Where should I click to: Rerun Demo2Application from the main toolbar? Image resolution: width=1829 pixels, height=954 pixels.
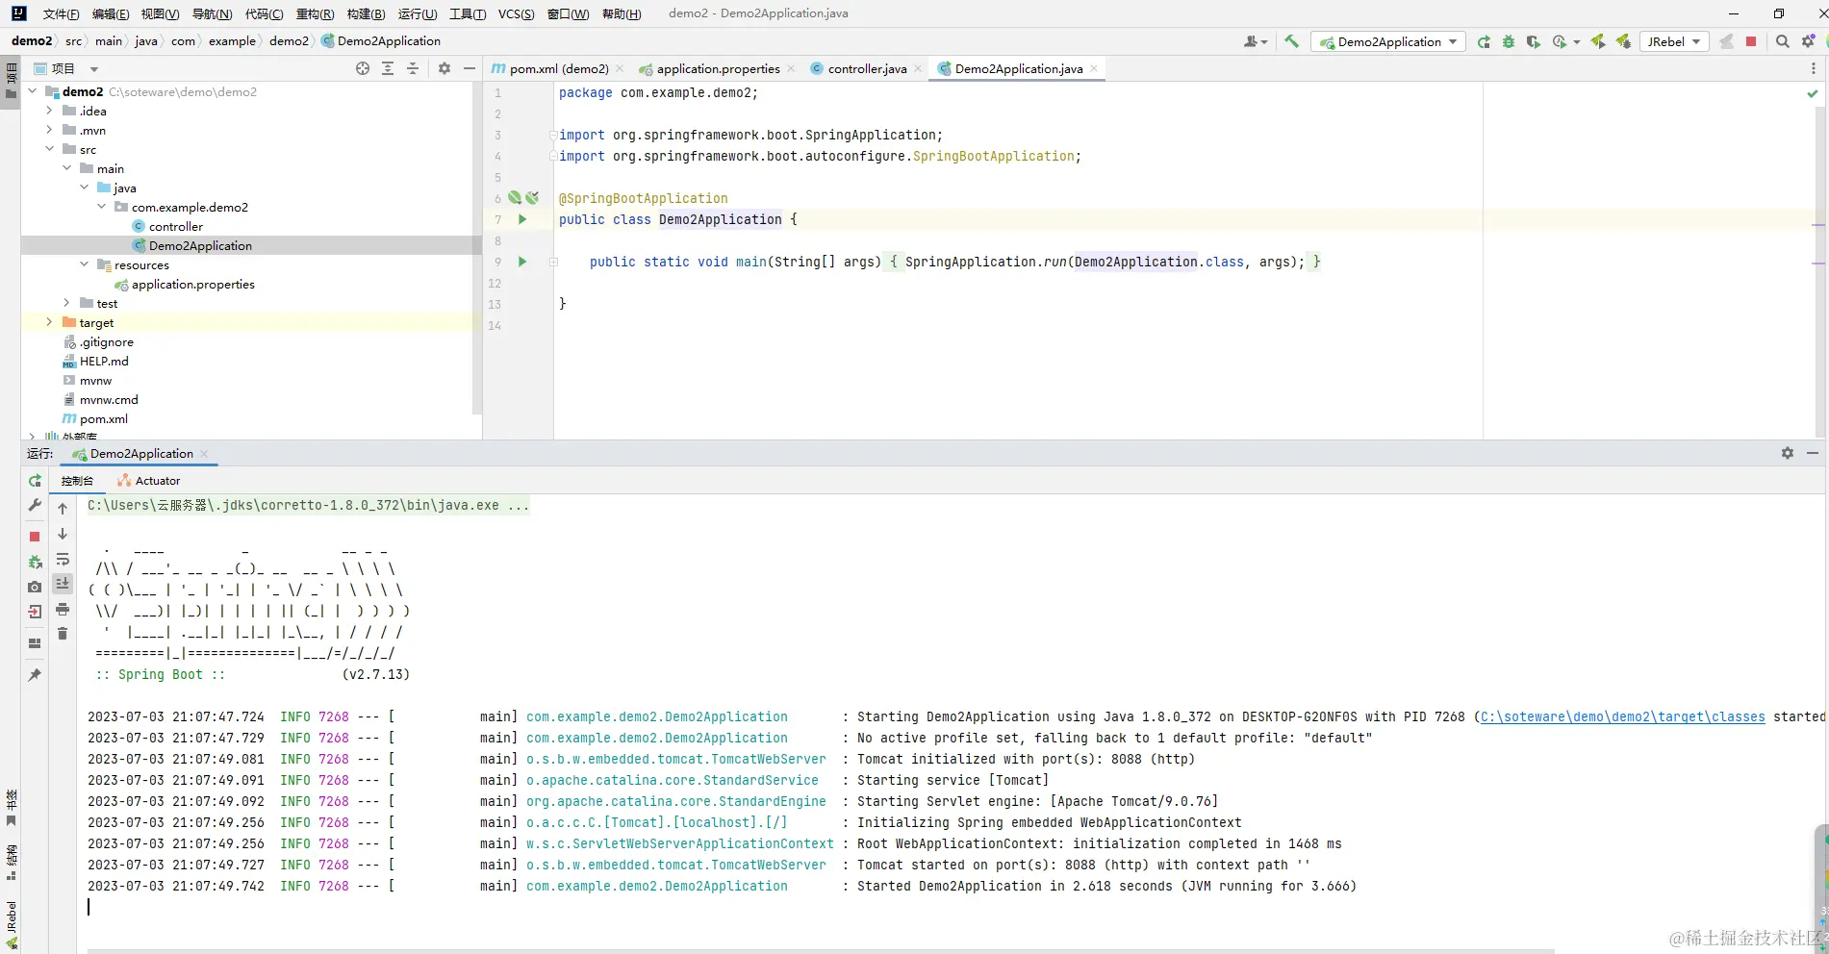pyautogui.click(x=1485, y=41)
